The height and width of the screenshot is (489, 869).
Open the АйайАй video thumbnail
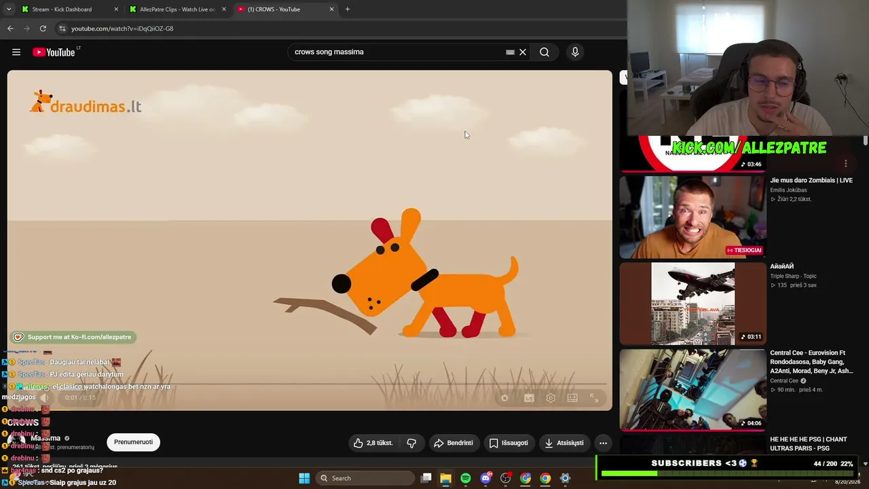pos(692,304)
